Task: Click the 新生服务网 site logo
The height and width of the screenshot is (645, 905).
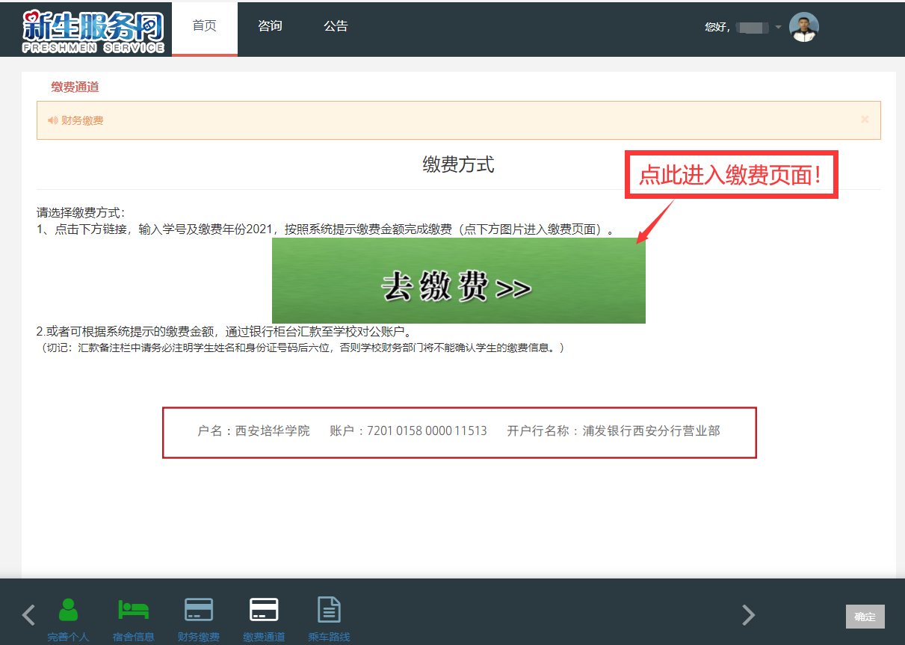Action: (x=93, y=30)
